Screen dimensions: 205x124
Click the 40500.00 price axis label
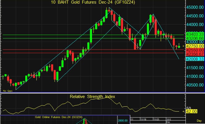pos(195,85)
